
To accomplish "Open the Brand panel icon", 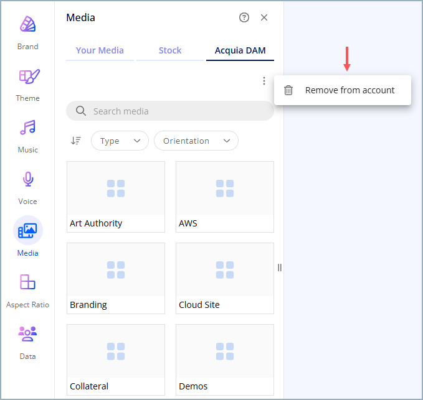I will pos(27,24).
